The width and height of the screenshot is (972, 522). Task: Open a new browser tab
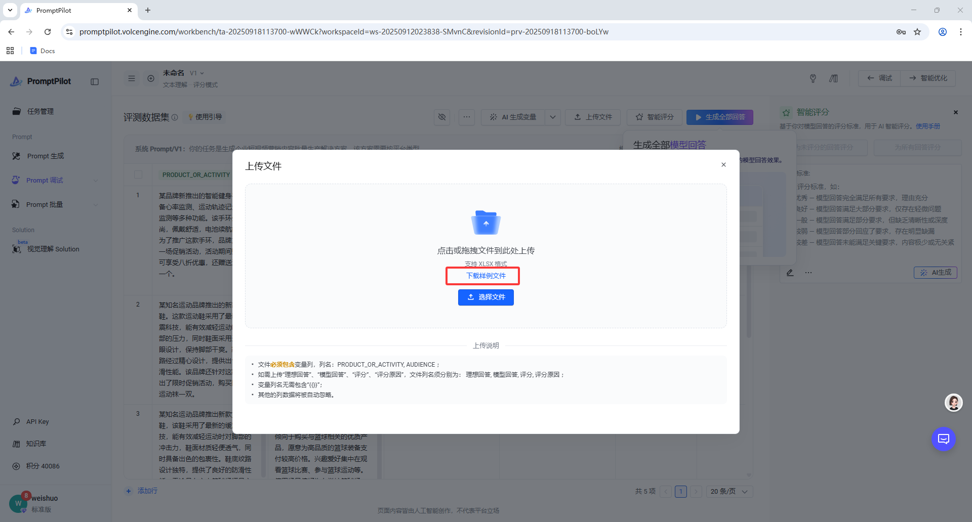pos(148,10)
